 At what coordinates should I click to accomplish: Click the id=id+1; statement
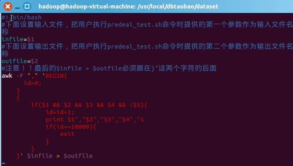coord(60,112)
